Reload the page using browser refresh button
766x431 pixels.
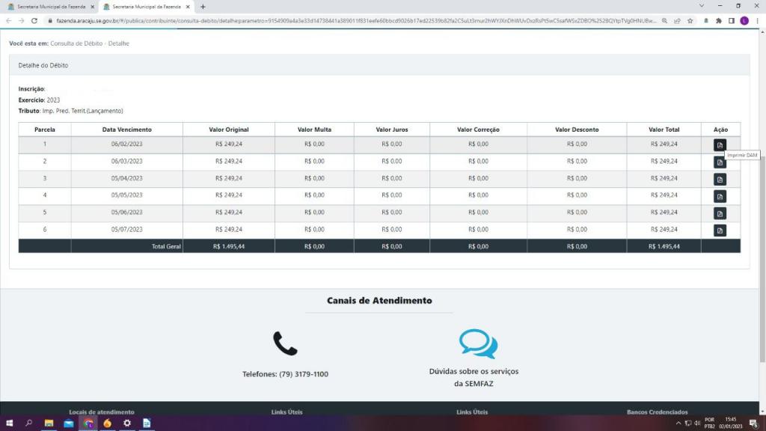coord(34,21)
